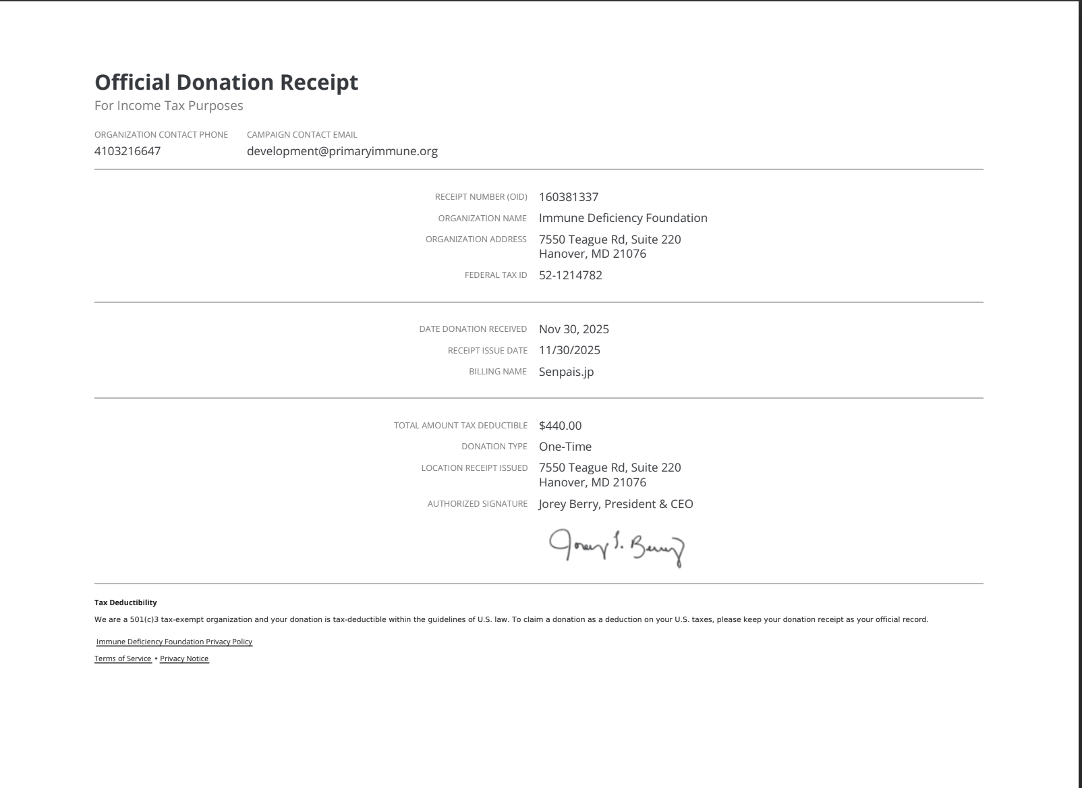This screenshot has width=1082, height=788.
Task: Click the location receipt issued address
Action: pos(609,474)
